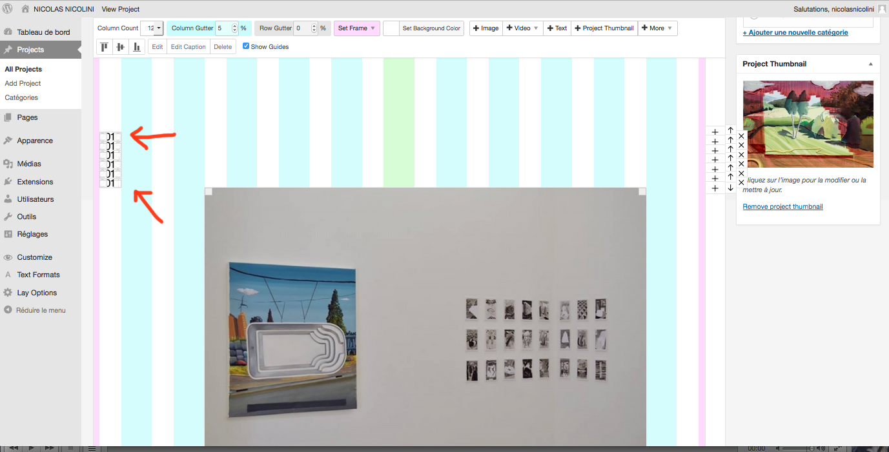The width and height of the screenshot is (889, 452).
Task: Click the align bottom icon
Action: [x=136, y=46]
